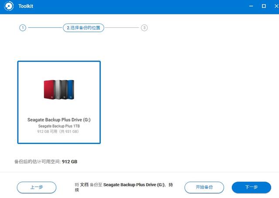Image resolution: width=279 pixels, height=198 pixels.
Task: Maximize the Toolkit window
Action: [264, 6]
